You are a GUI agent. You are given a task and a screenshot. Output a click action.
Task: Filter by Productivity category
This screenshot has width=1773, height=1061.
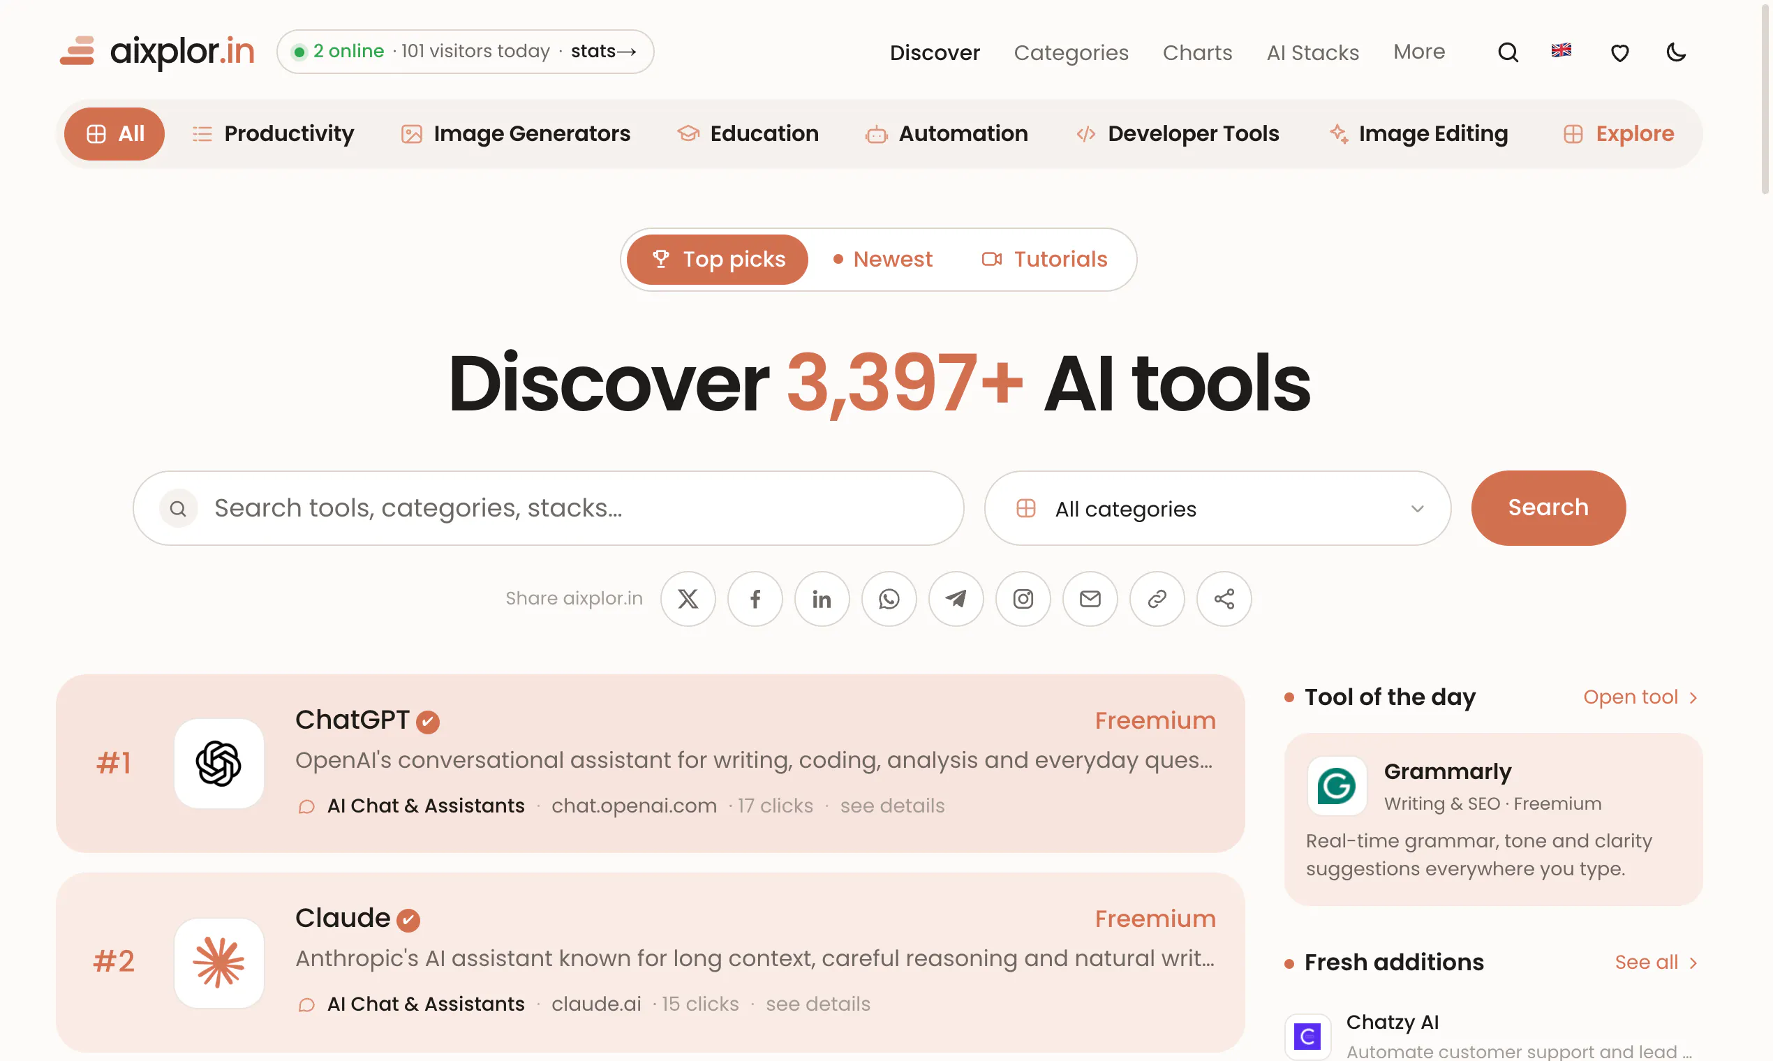(x=273, y=134)
